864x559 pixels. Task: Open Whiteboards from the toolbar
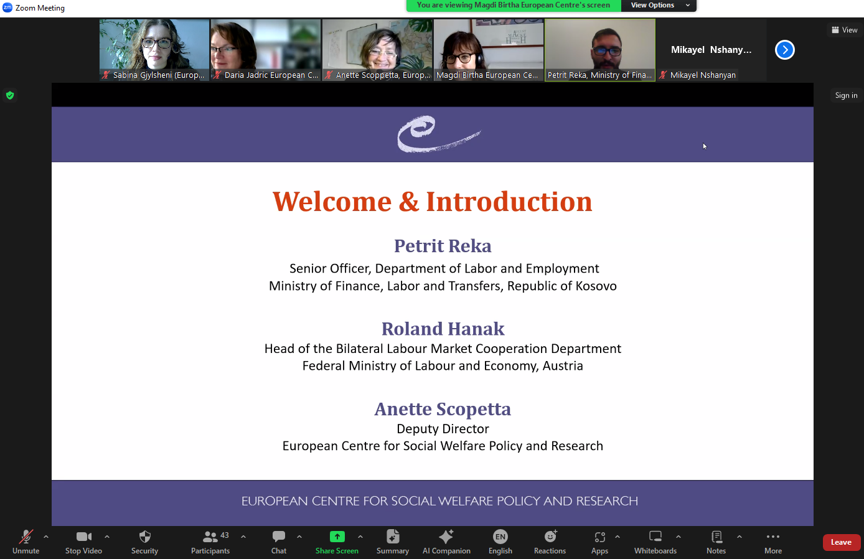coord(655,541)
